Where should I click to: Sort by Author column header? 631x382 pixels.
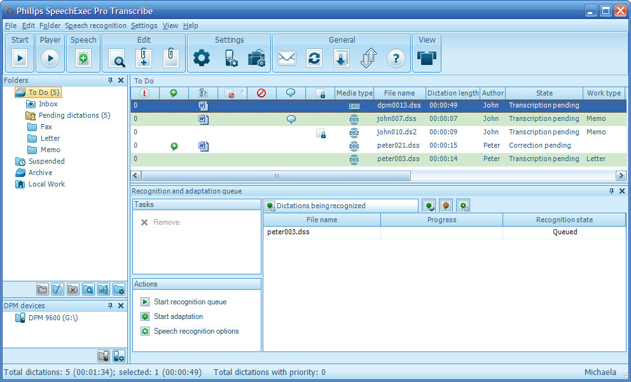point(492,93)
